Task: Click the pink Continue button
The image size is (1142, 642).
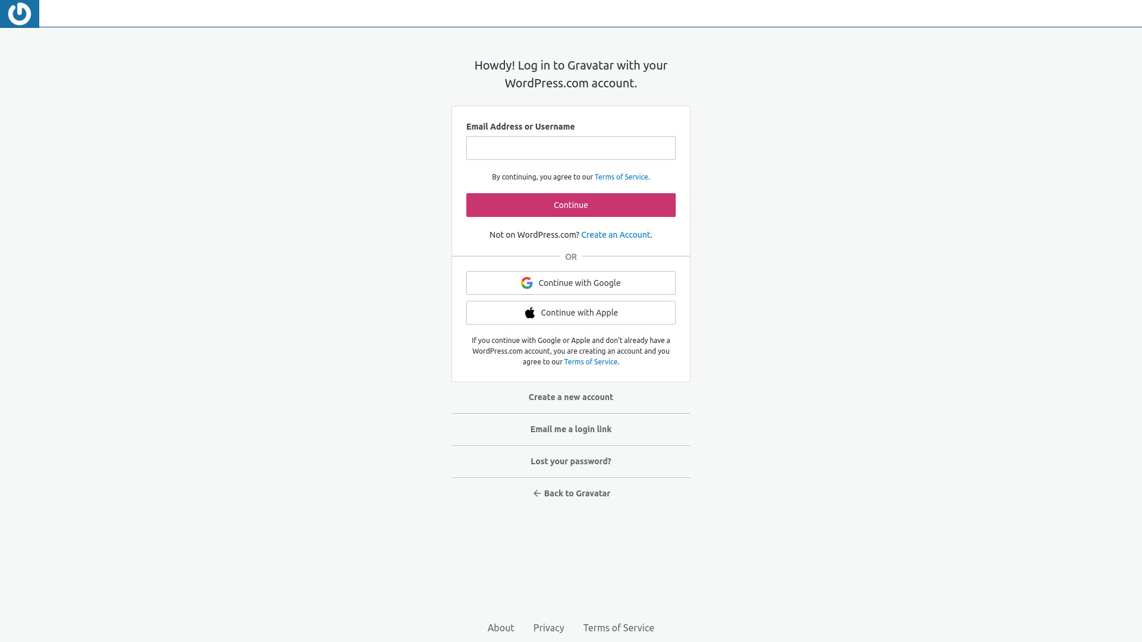Action: pos(571,205)
